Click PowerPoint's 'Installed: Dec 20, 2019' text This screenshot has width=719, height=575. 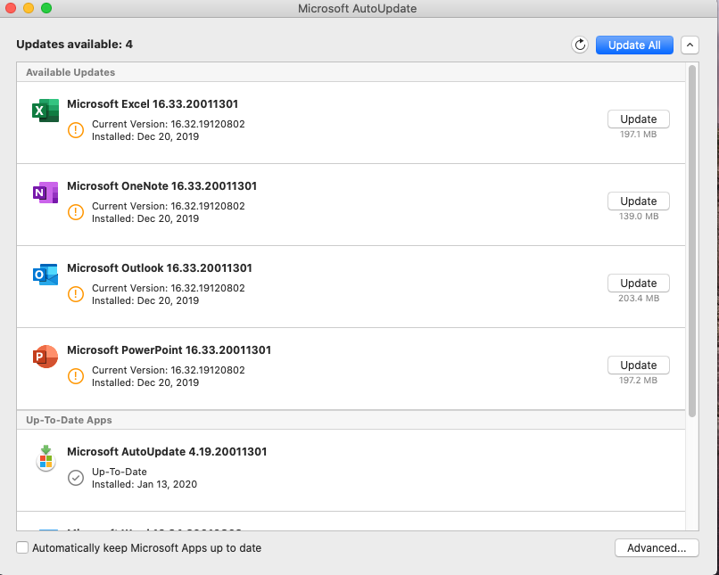[x=145, y=382]
